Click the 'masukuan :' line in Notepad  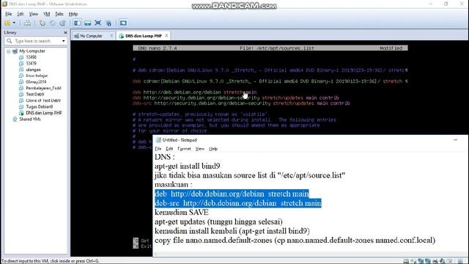point(174,185)
